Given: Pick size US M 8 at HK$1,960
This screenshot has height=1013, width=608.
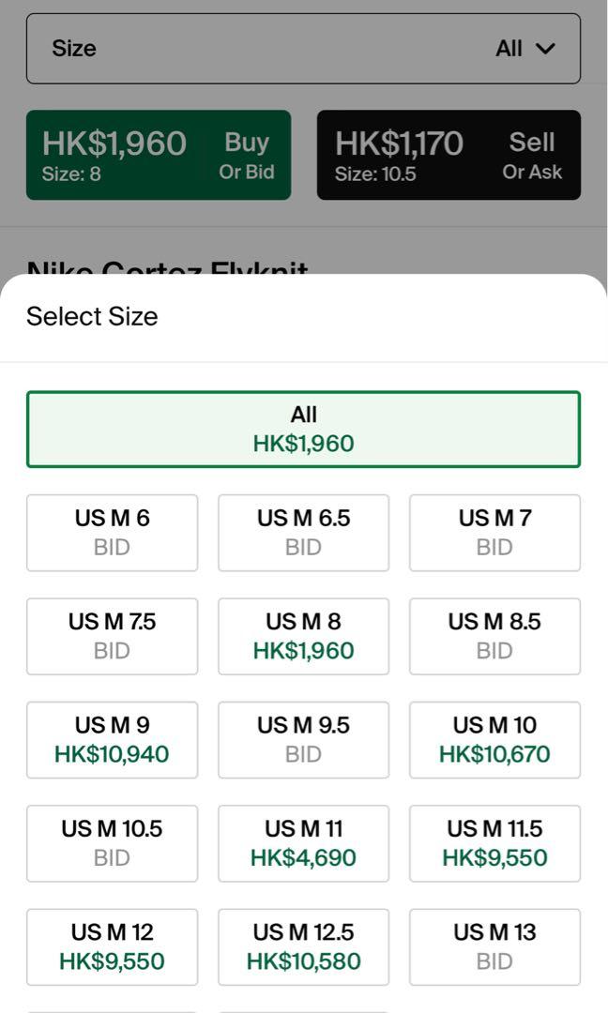Looking at the screenshot, I should pos(304,636).
